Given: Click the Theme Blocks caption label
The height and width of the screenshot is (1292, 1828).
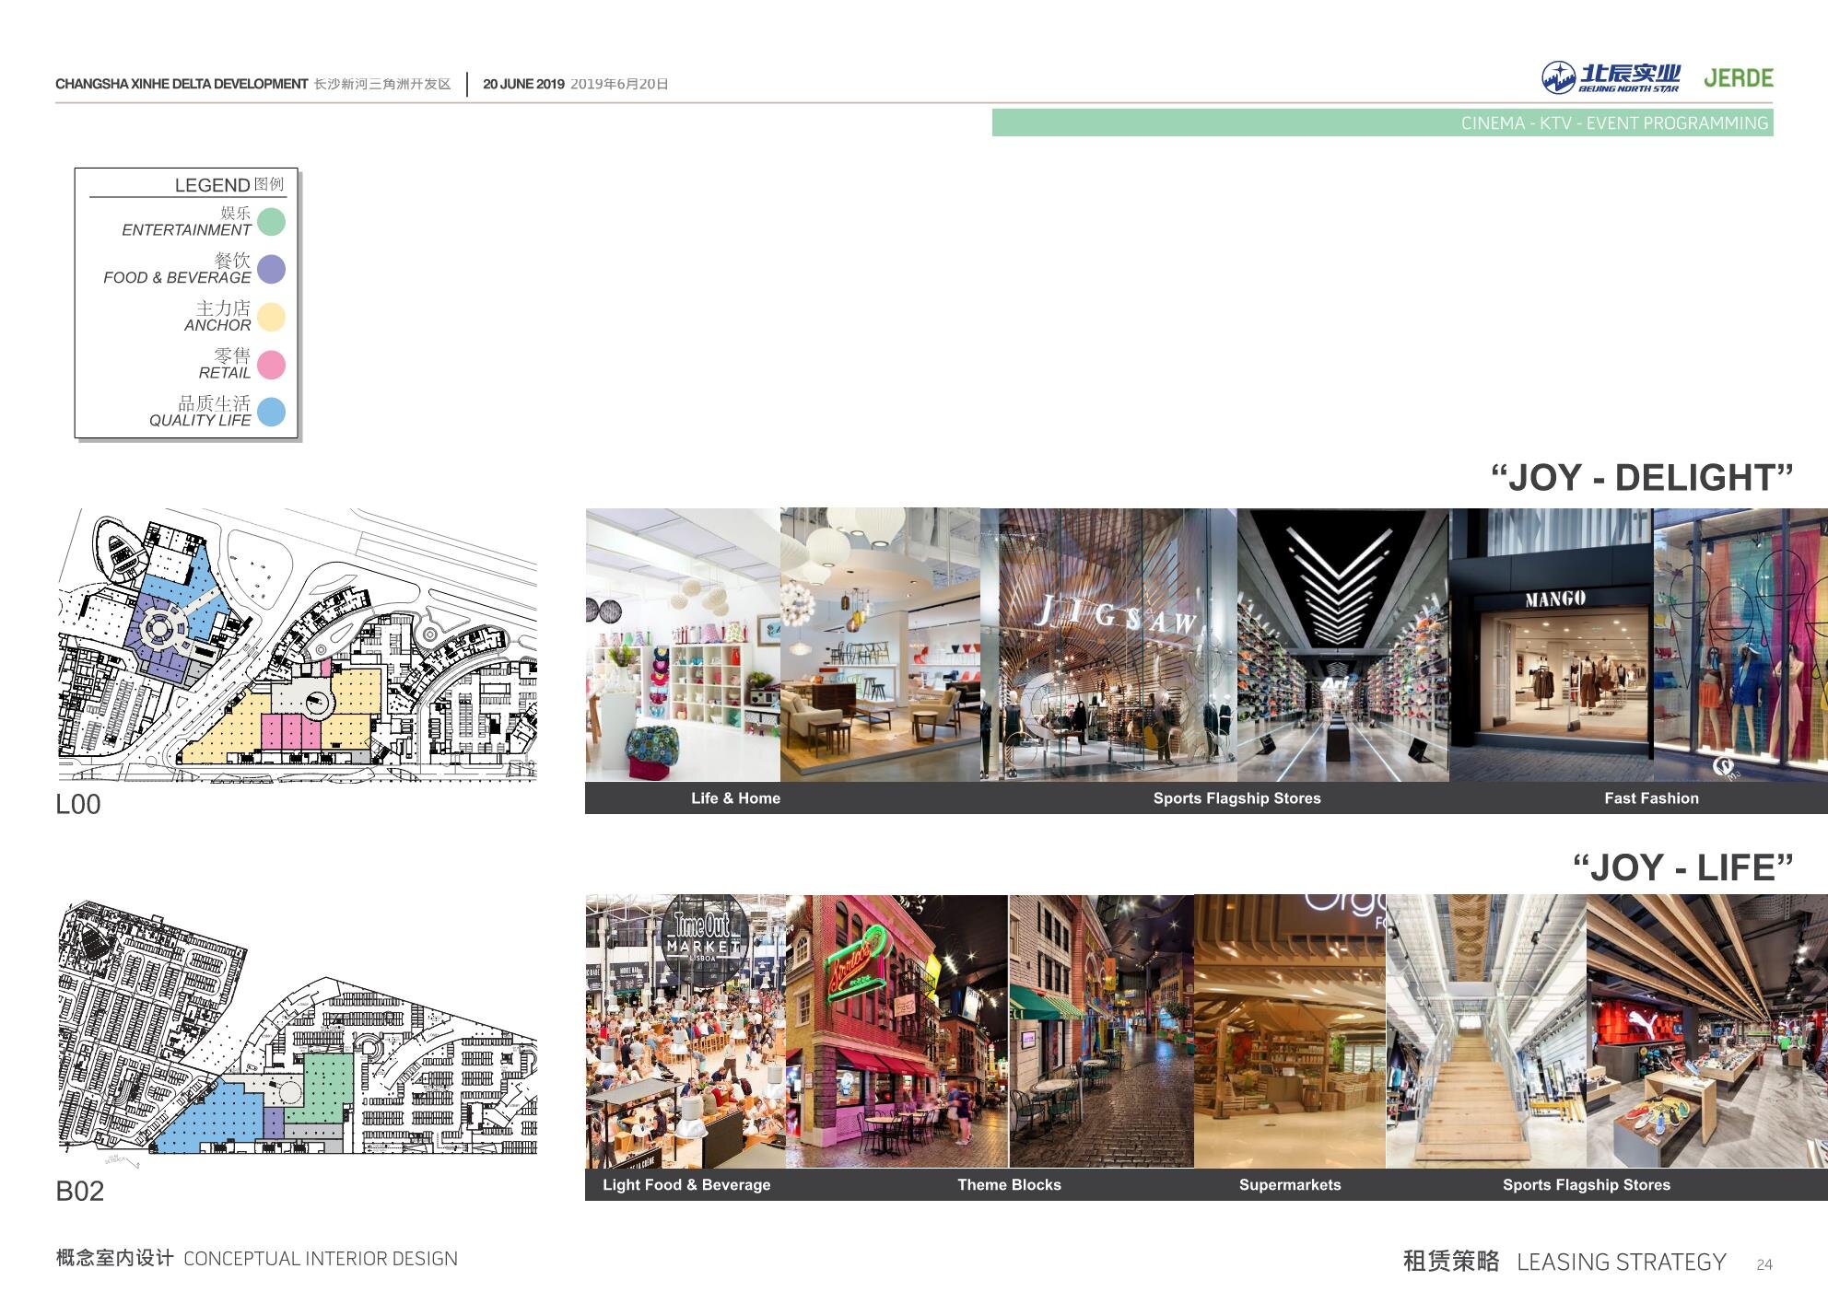Looking at the screenshot, I should click(x=1009, y=1185).
